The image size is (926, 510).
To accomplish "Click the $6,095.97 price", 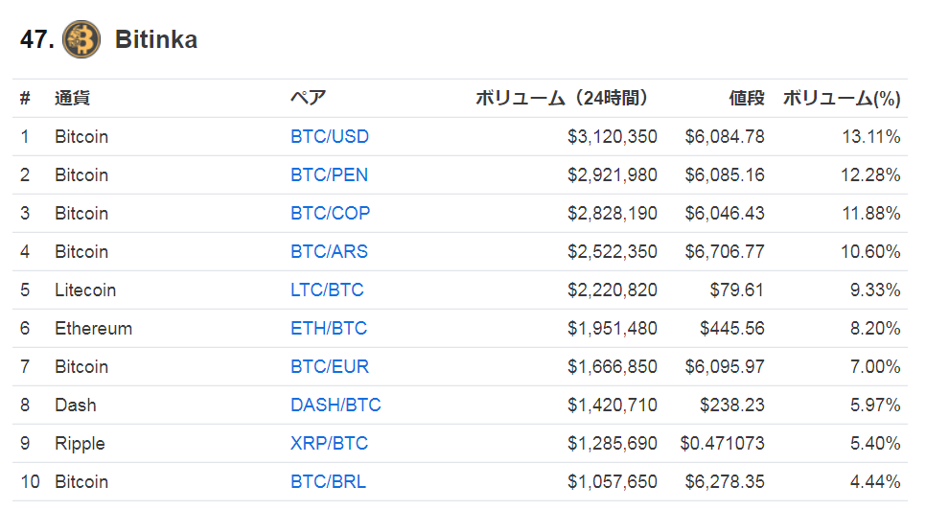I will (x=725, y=366).
